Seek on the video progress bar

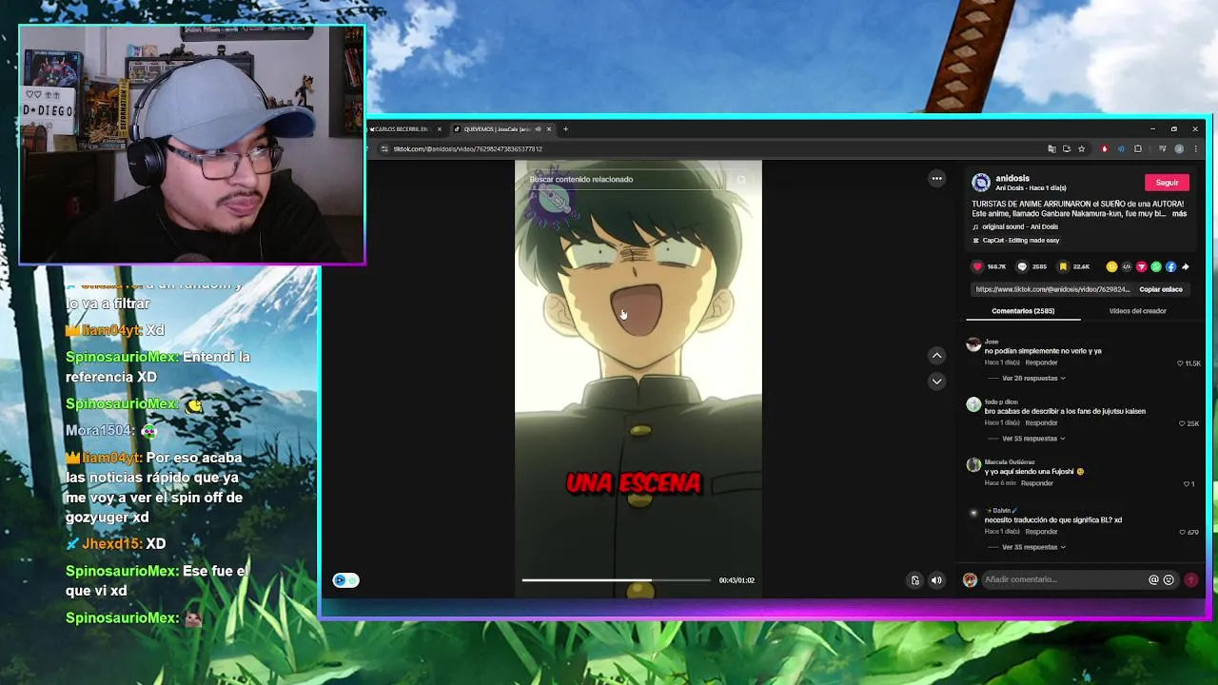[616, 580]
